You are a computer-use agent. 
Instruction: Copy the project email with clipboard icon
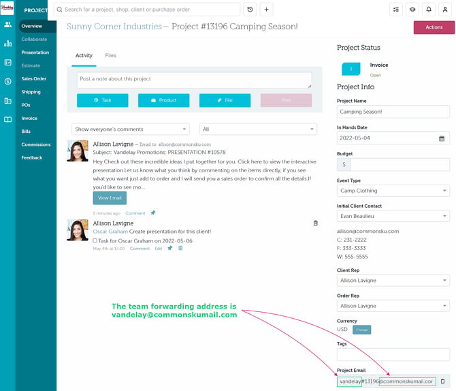coord(442,381)
